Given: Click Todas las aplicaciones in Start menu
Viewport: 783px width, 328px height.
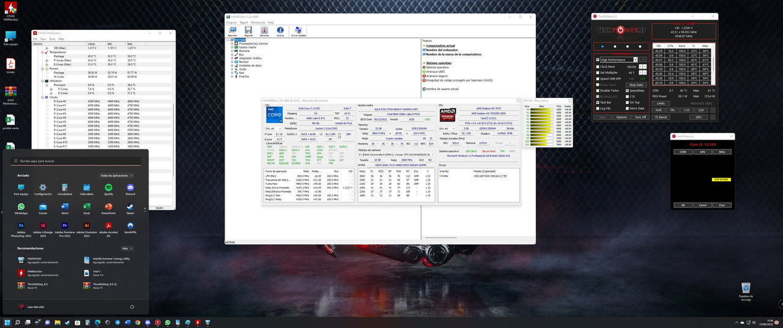Looking at the screenshot, I should tap(116, 176).
